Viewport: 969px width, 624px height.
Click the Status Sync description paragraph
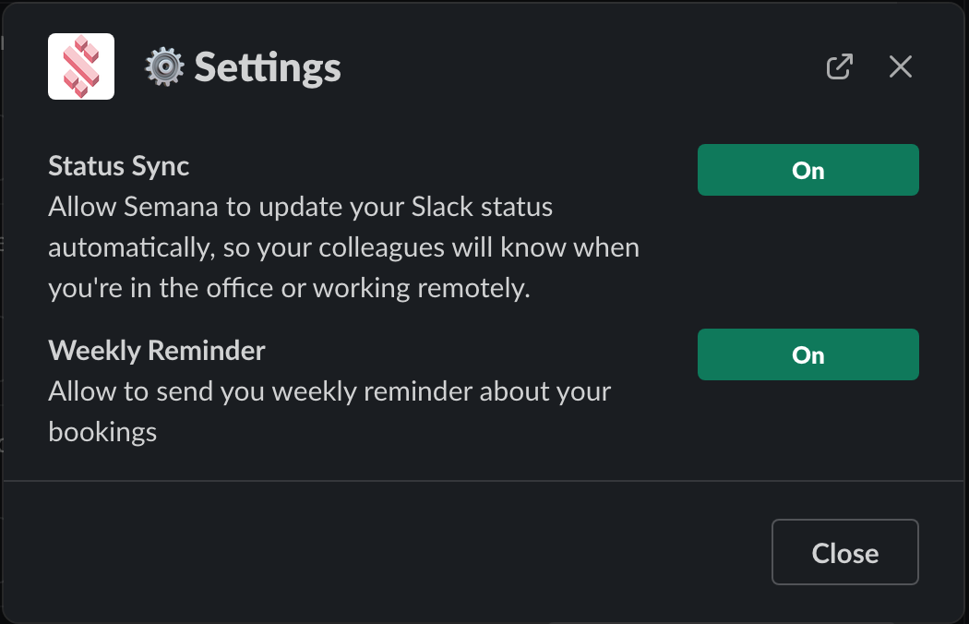[x=343, y=247]
